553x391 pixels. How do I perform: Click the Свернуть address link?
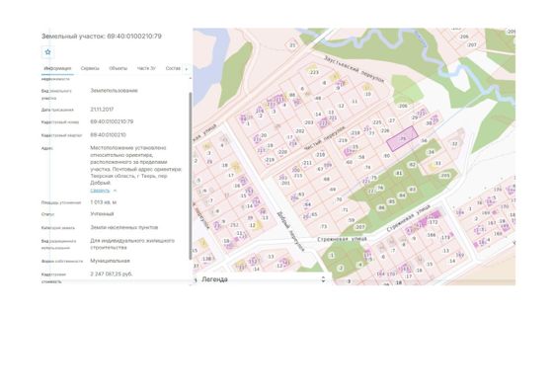click(100, 191)
